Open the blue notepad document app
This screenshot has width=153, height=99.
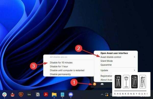(62, 94)
